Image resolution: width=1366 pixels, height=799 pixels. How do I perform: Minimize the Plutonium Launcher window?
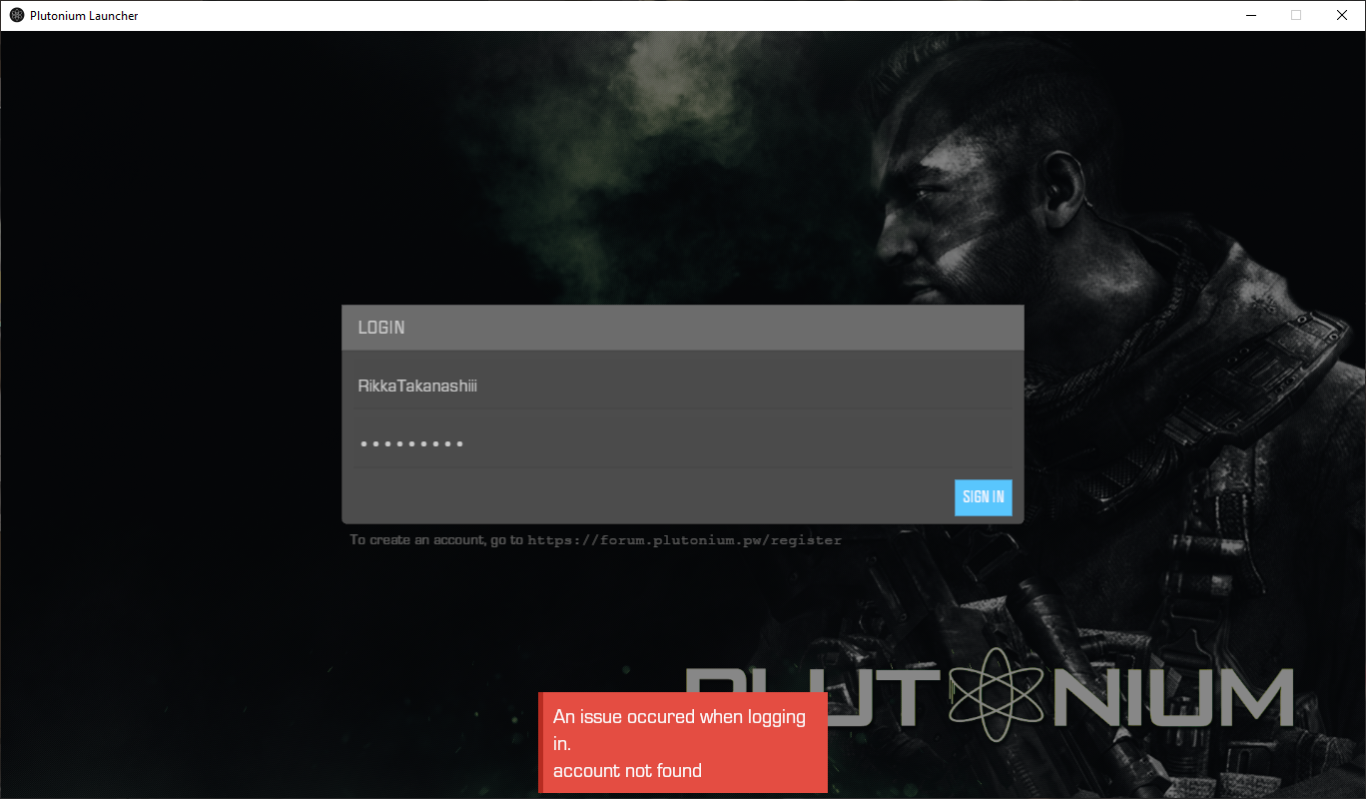coord(1251,15)
